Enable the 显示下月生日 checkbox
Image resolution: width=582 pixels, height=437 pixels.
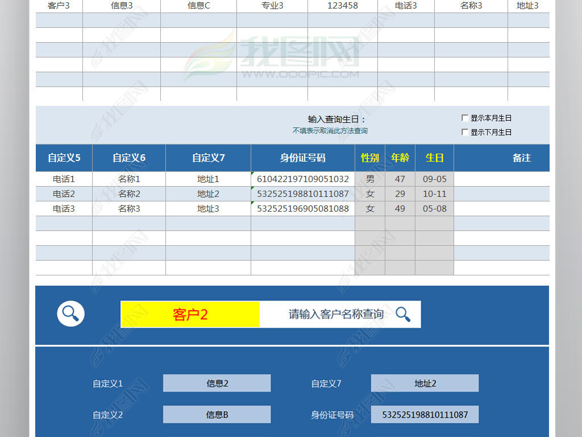(464, 131)
